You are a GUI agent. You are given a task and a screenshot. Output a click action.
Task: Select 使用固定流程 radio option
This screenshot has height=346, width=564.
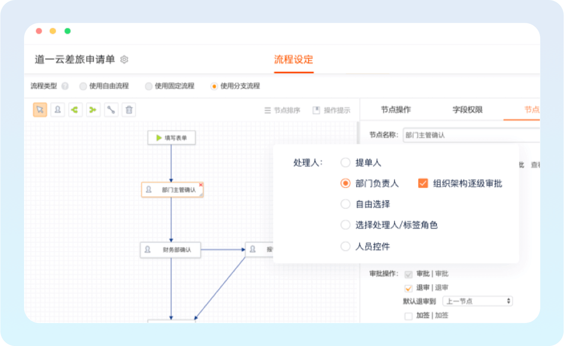coord(149,86)
